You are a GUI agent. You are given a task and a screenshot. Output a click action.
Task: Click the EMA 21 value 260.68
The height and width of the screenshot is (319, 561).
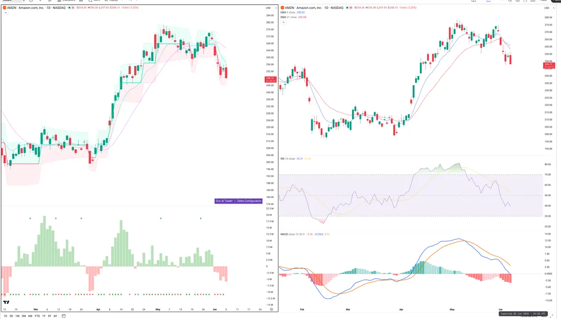pyautogui.click(x=302, y=17)
